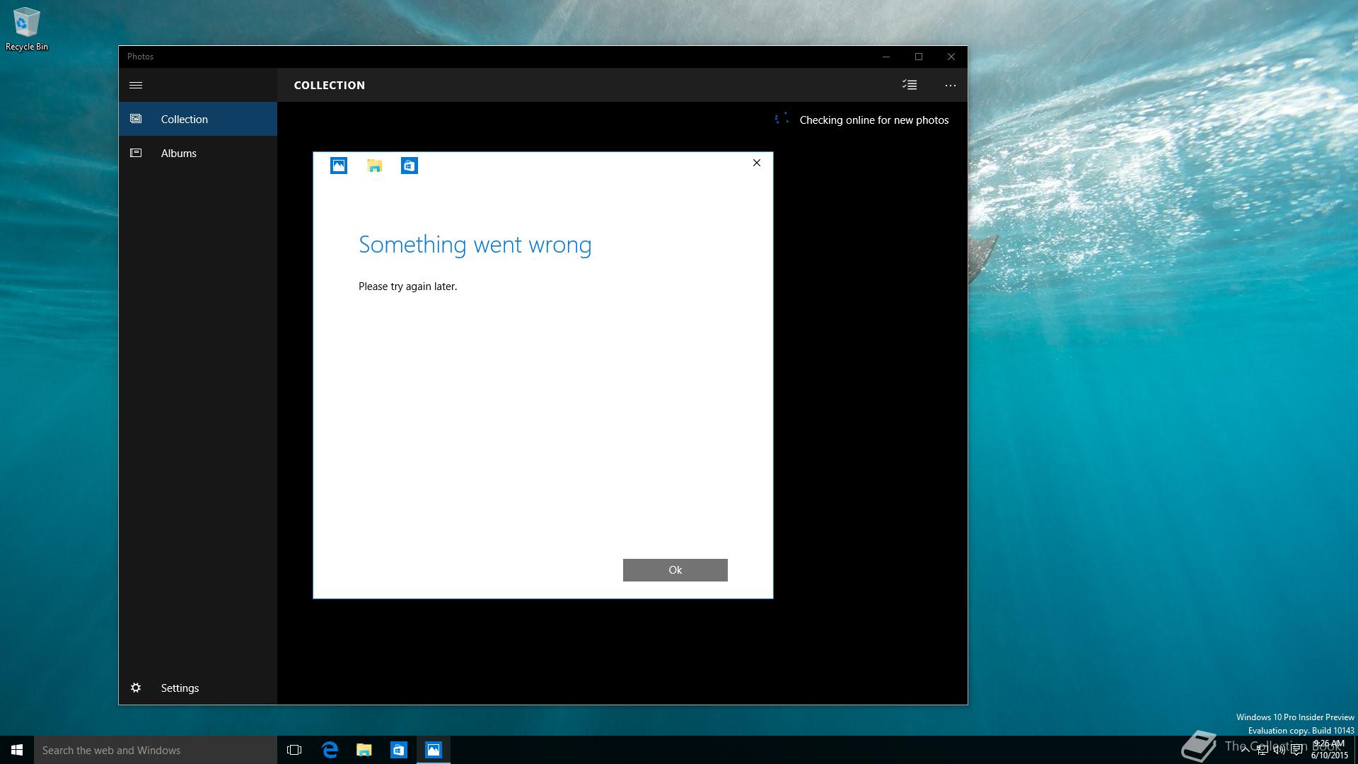Click the File Explorer icon in dialog
Screen dimensions: 1358x764
pyautogui.click(x=374, y=166)
